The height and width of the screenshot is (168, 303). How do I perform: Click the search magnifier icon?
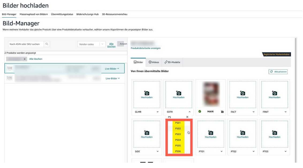point(47,44)
